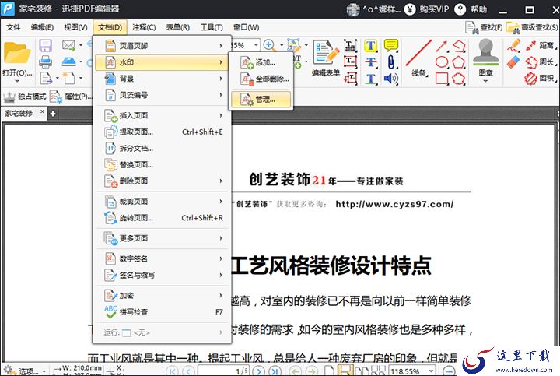Open the zoom percentage dropdown
Screen dimensions: 560x376
[256, 45]
